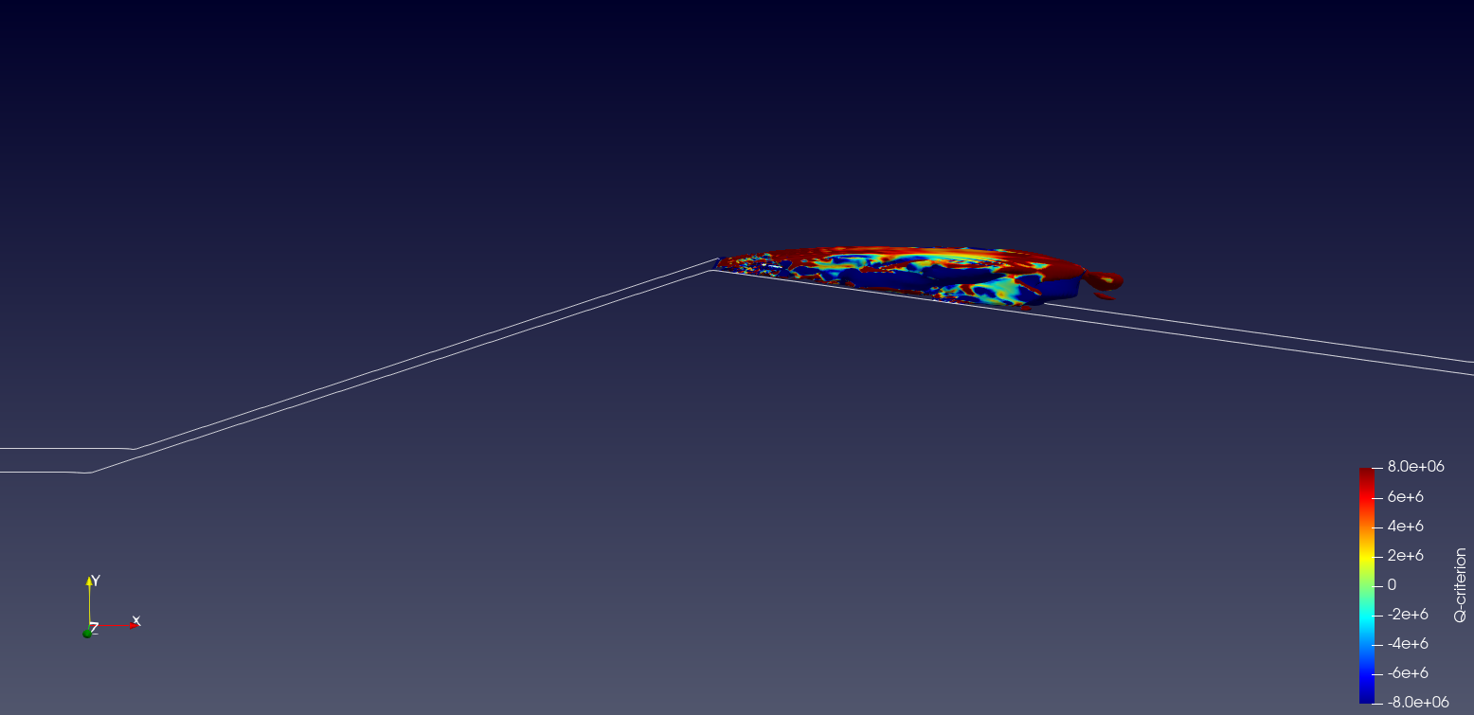Click the red X axis of orientation widget

click(116, 624)
